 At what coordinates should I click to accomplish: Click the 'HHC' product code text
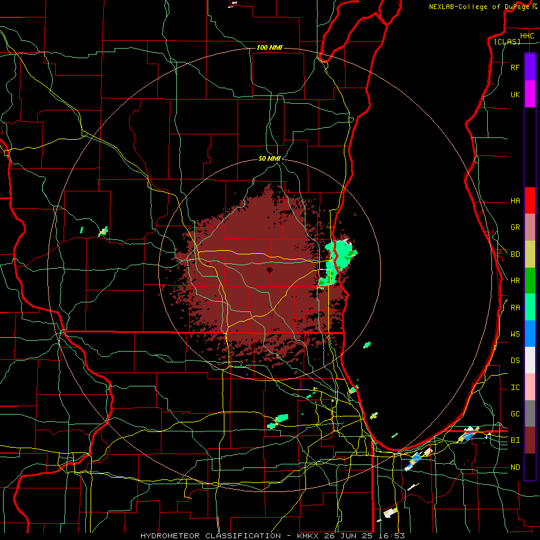coord(527,36)
